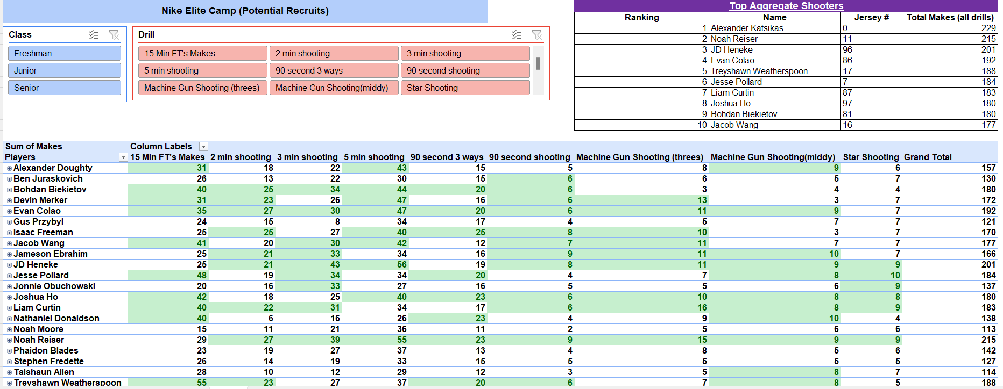Select Noah Reiser total 215 in ranking
Viewport: 1003px width, 389px height.
(x=950, y=39)
